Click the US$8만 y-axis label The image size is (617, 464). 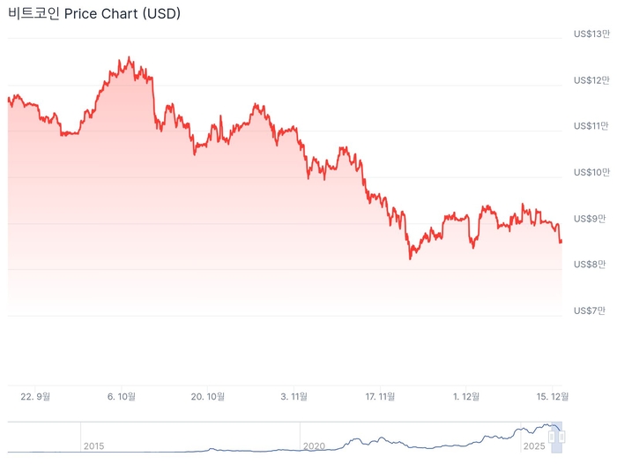tap(591, 264)
